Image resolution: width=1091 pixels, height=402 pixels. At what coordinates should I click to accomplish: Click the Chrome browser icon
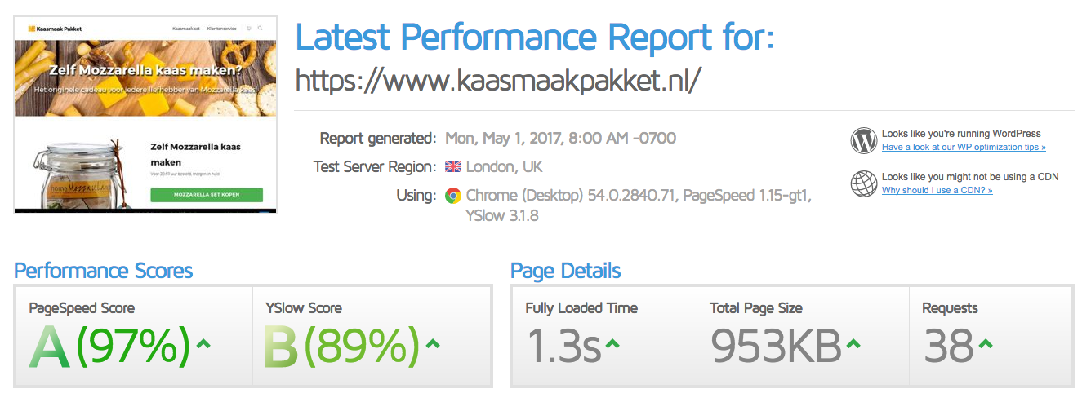[x=452, y=196]
